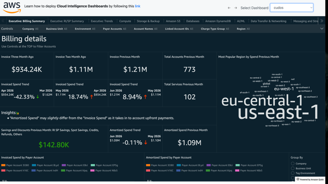Click Payer Account 8Lyd swatch in Invoiced Spend legend
The width and height of the screenshot is (328, 184).
[34, 165]
